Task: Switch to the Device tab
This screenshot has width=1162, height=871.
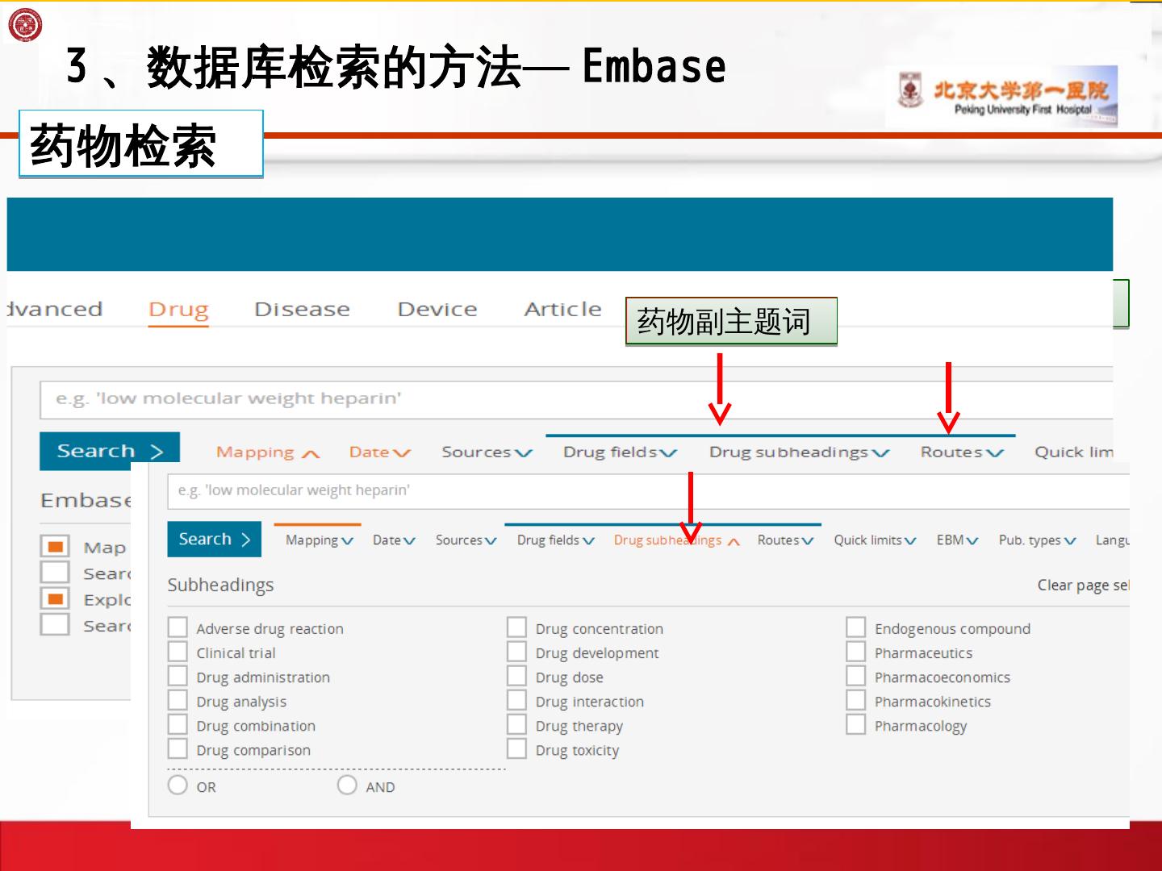Action: coord(437,309)
